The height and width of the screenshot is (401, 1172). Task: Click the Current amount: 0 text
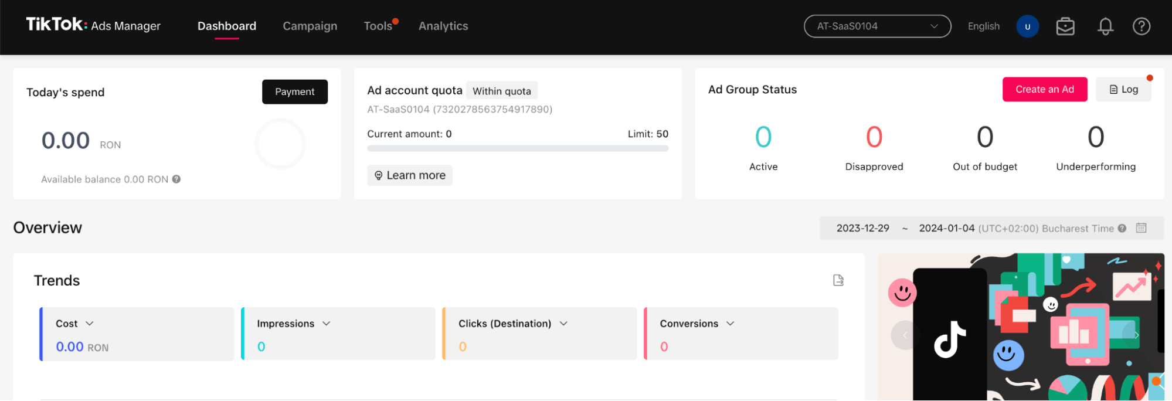pos(409,134)
